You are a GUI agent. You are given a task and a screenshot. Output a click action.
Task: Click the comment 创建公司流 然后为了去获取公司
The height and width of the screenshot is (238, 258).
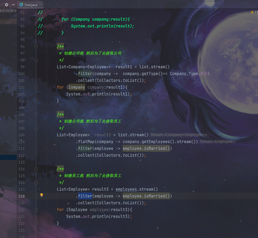tap(93, 53)
